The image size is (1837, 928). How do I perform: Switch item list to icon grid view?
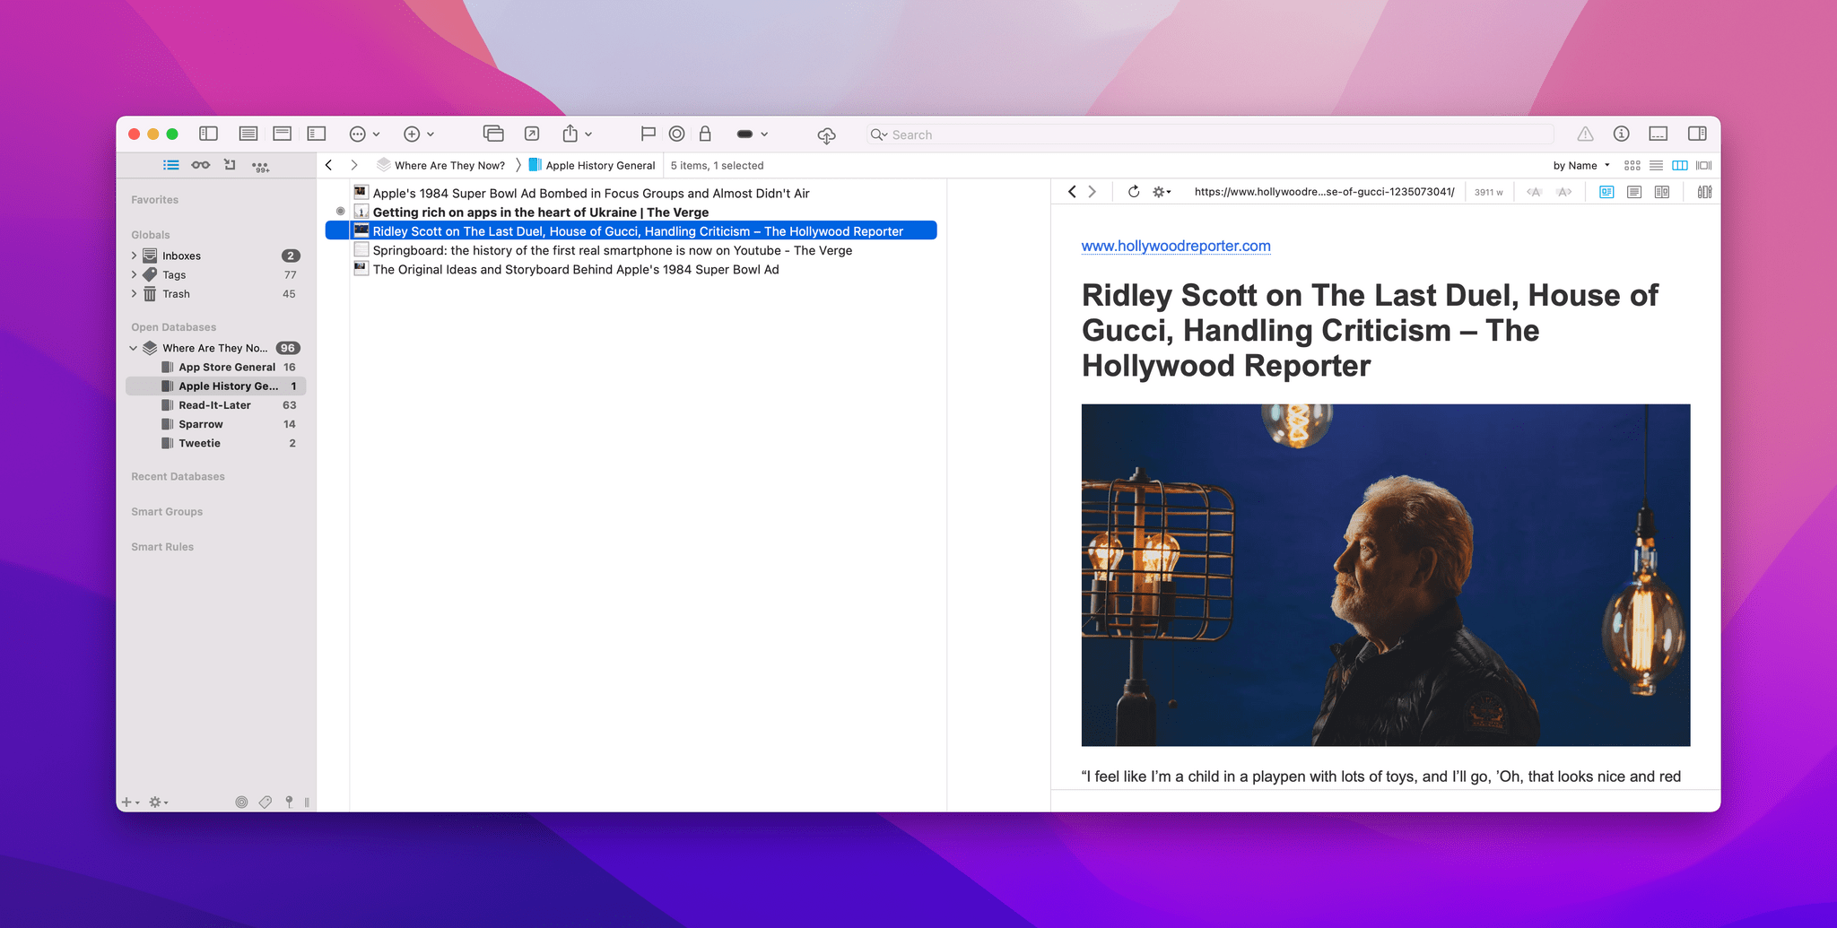1632,165
